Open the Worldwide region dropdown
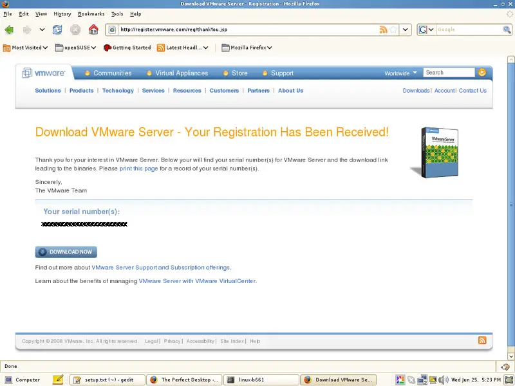515x386 pixels. 400,73
